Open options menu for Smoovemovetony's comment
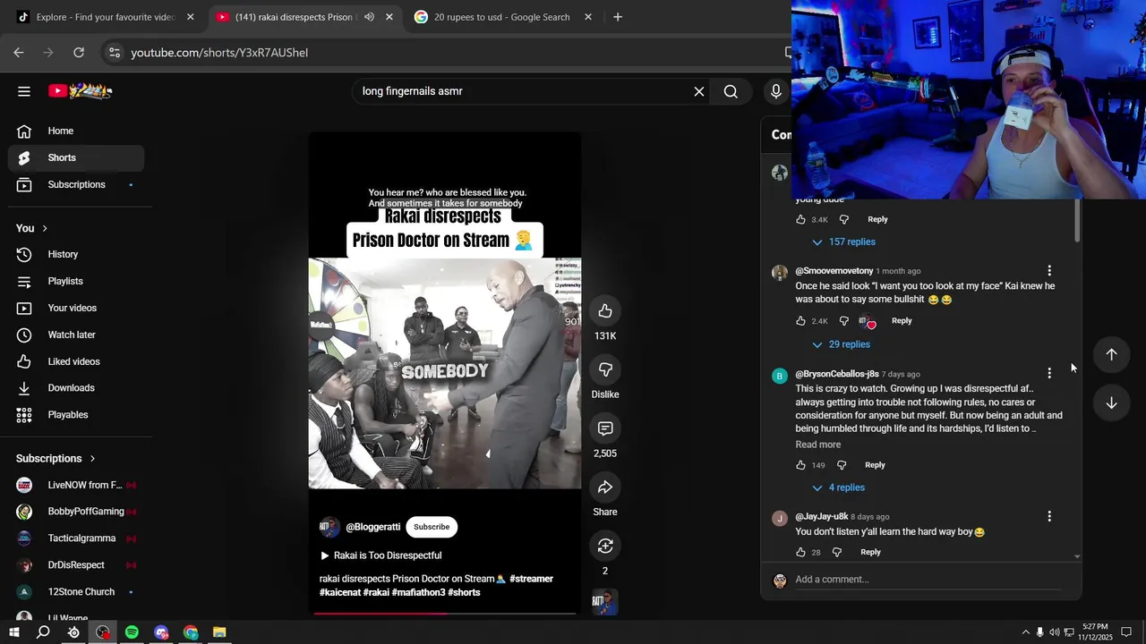 click(1049, 271)
